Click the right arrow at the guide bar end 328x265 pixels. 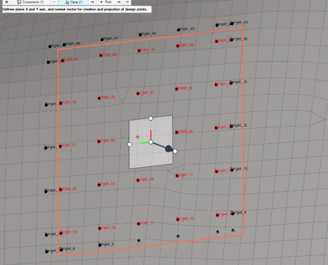[127, 2]
